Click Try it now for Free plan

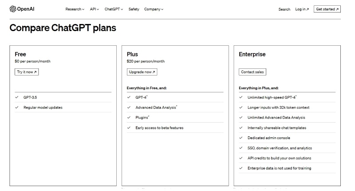pos(27,72)
